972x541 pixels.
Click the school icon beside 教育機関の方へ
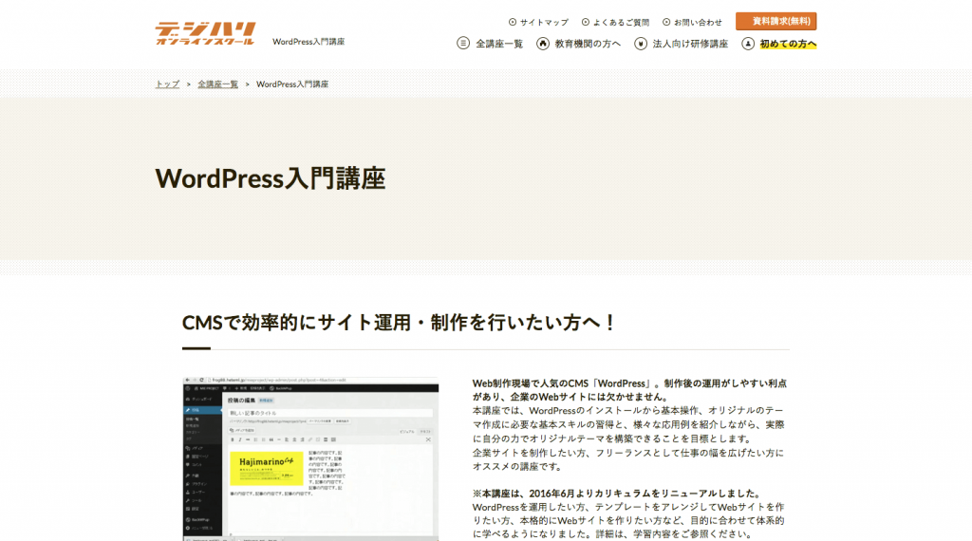point(543,44)
